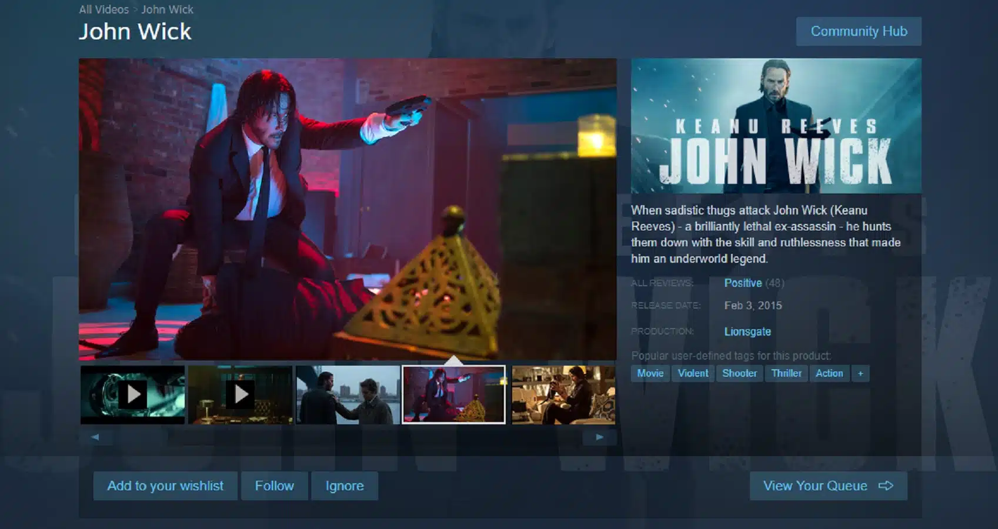Select the thumbnail showing men by the water
Viewport: 998px width, 529px height.
(347, 394)
